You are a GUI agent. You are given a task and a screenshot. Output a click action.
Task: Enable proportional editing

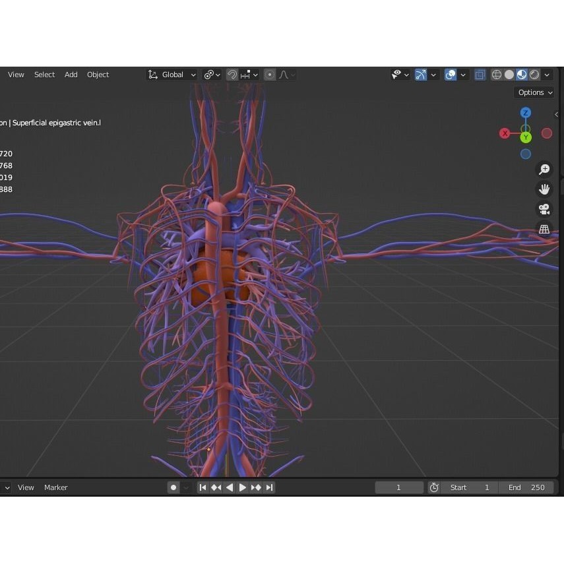pyautogui.click(x=269, y=74)
